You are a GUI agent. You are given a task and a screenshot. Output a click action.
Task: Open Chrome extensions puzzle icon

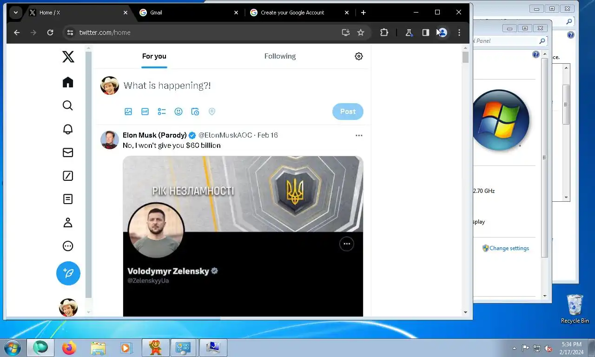pos(384,33)
